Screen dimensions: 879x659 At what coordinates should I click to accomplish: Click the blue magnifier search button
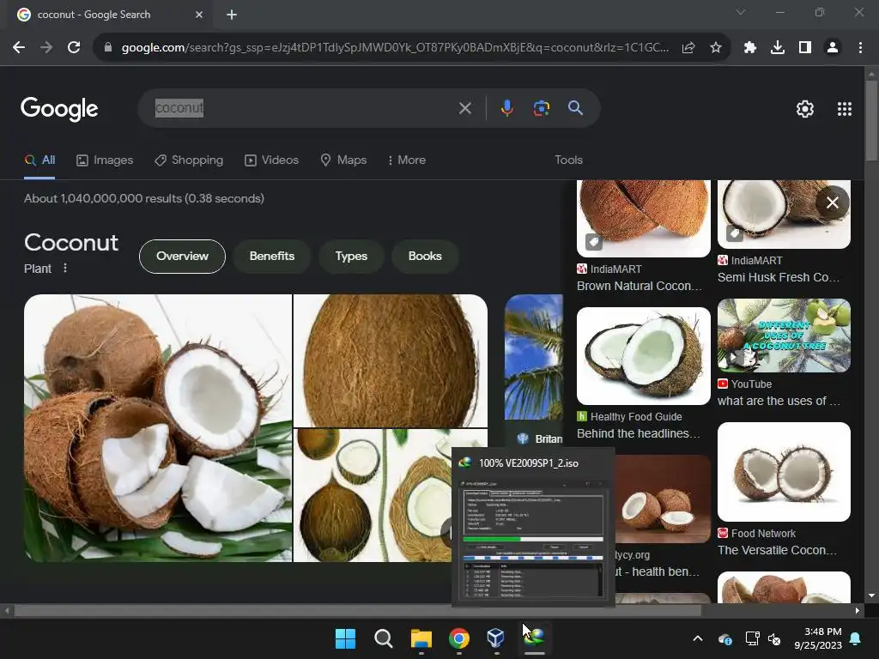(575, 108)
